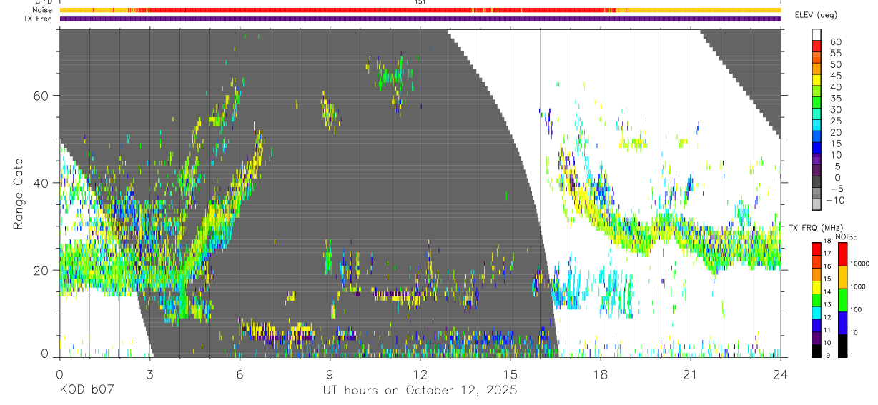This screenshot has height=405, width=878.
Task: Click the 'UT hours on October 12, 2025' axis title
Action: coord(419,391)
